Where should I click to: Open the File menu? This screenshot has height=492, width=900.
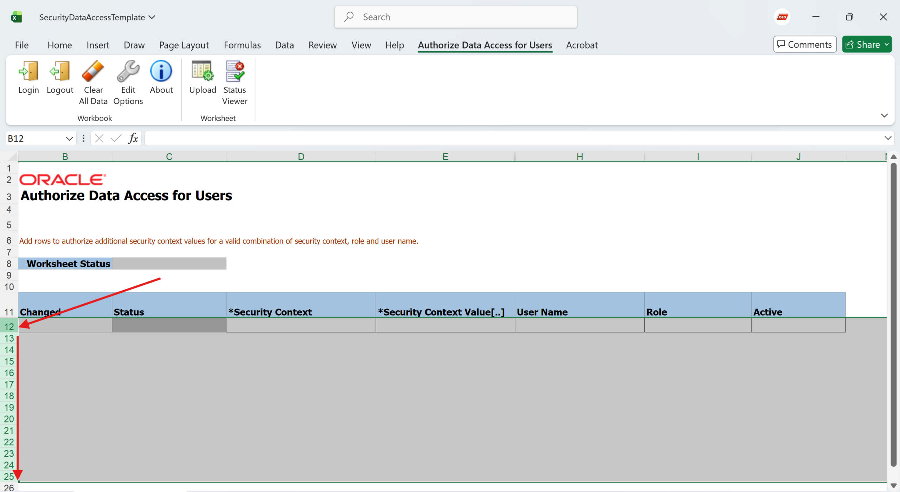pos(22,45)
